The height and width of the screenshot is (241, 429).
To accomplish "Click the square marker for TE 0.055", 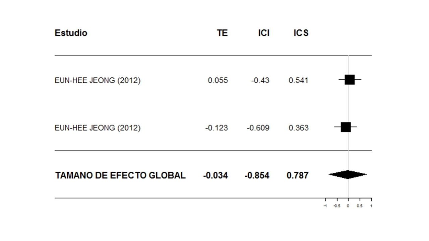I will [350, 80].
